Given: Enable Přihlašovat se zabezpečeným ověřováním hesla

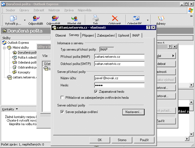Looking at the screenshot, I should (x=62, y=98).
